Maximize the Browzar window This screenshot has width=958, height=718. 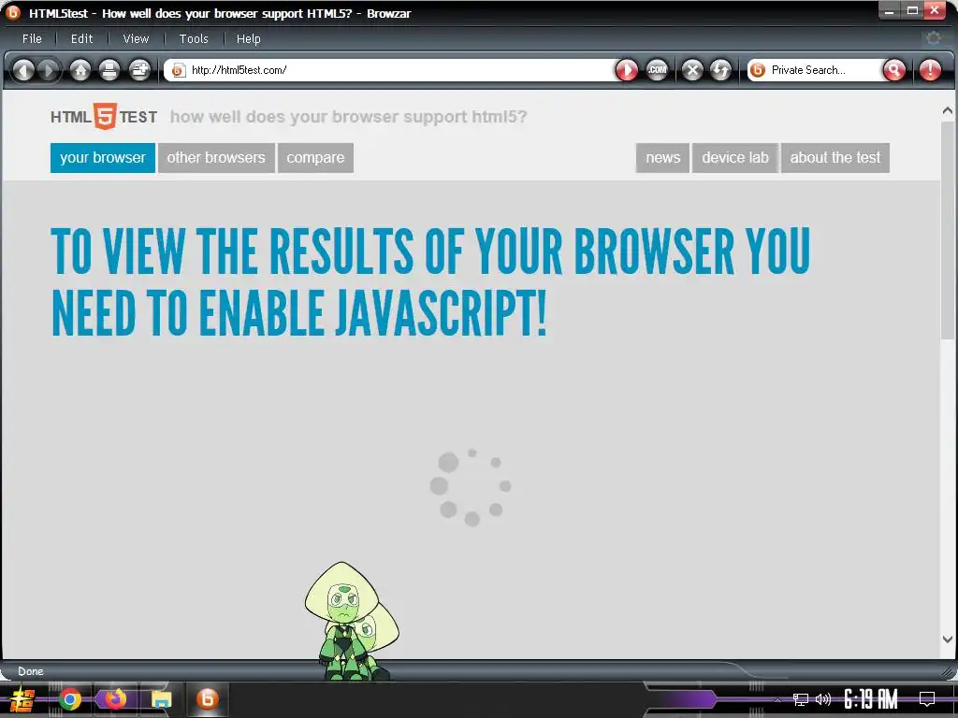tap(912, 10)
